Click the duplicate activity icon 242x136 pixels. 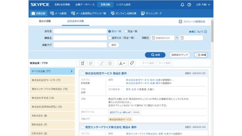91,63
